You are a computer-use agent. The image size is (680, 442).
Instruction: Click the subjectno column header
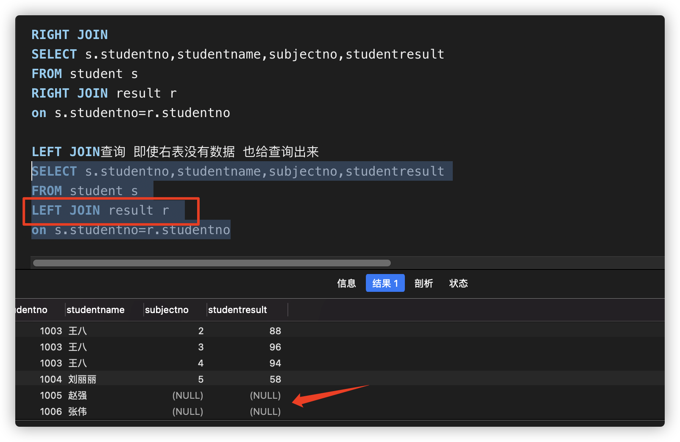(167, 310)
